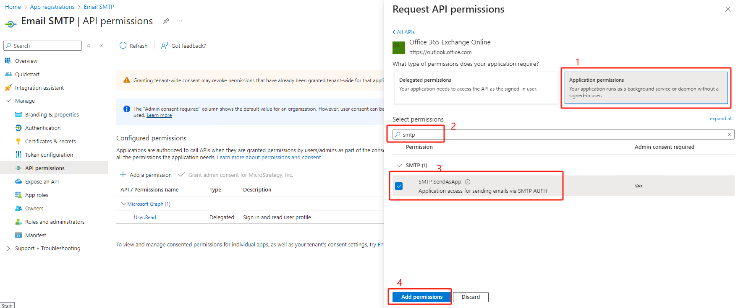This screenshot has width=738, height=308.
Task: Open the more options ellipsis in header
Action: (180, 21)
